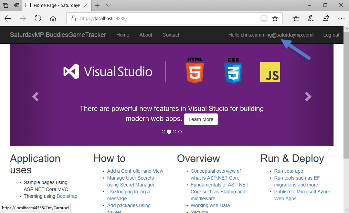Open the Contact nav menu item

[171, 35]
